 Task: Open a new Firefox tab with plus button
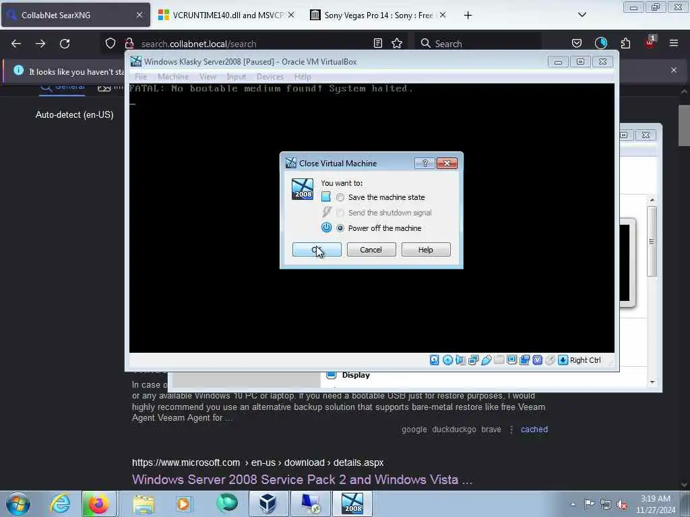point(468,15)
